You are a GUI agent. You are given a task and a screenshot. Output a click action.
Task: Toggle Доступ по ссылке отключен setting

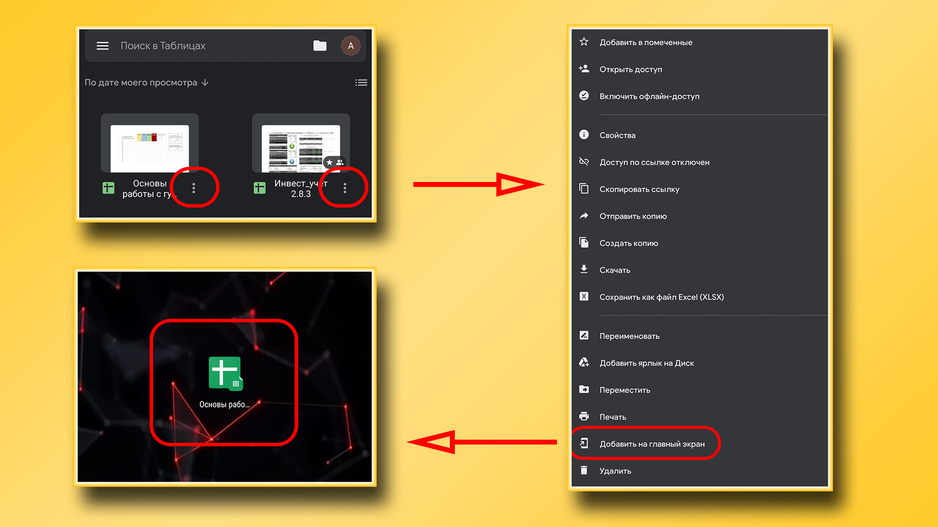point(700,162)
